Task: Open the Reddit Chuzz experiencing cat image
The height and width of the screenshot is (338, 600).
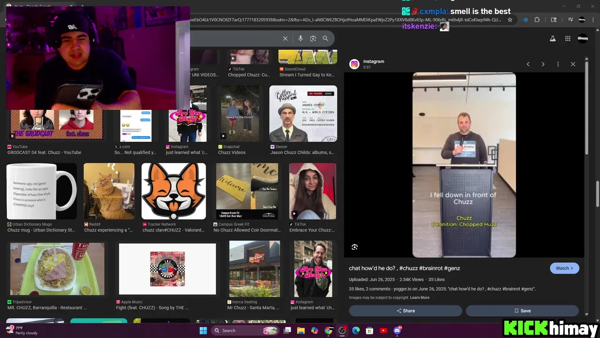Action: coord(109,191)
